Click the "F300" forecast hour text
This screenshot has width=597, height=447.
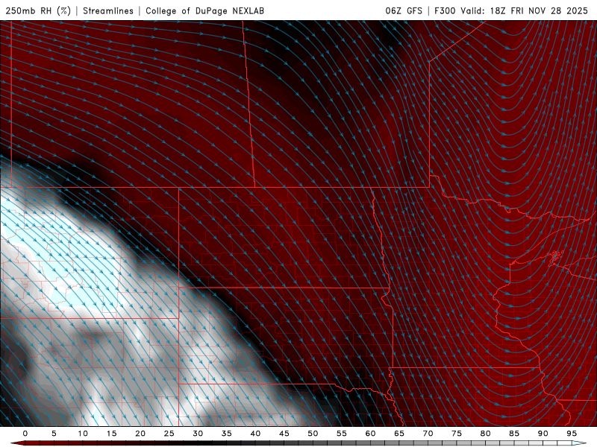(445, 10)
